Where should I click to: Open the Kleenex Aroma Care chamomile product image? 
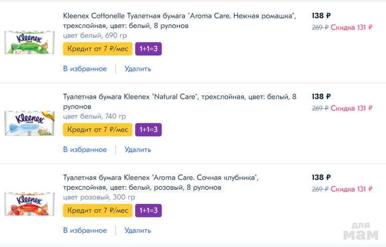(x=30, y=42)
